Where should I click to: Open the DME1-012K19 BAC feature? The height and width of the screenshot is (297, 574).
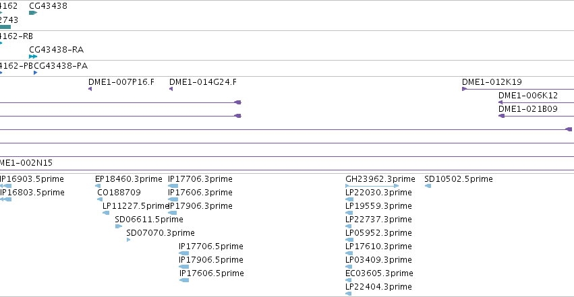pos(492,82)
